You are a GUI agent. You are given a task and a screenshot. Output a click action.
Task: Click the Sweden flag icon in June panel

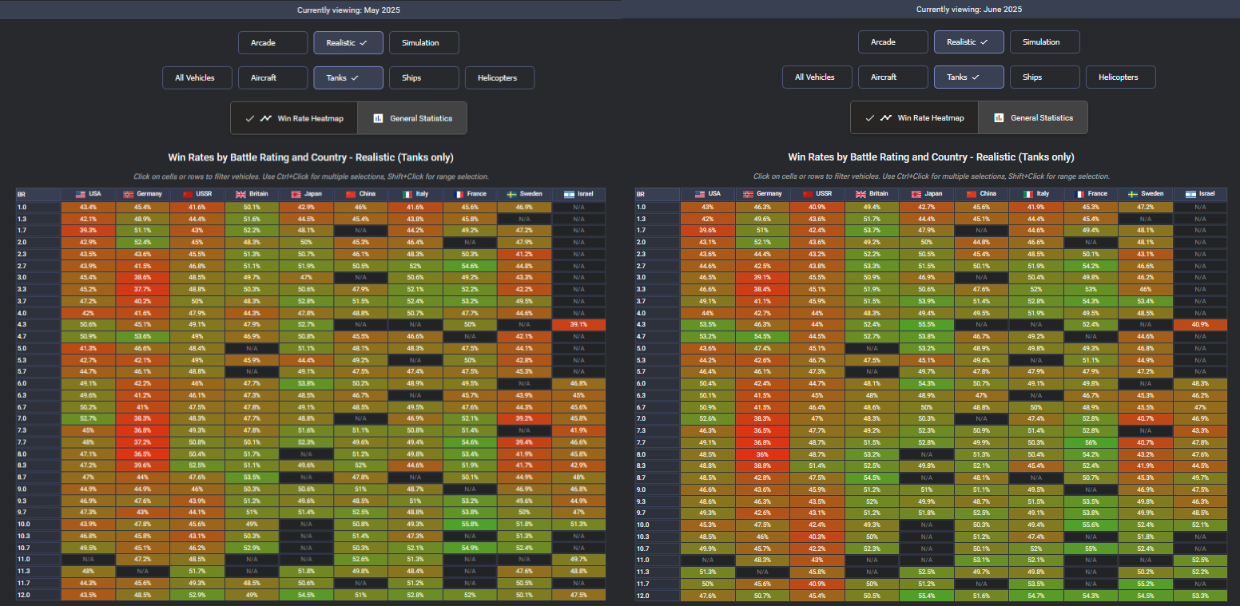[1131, 193]
